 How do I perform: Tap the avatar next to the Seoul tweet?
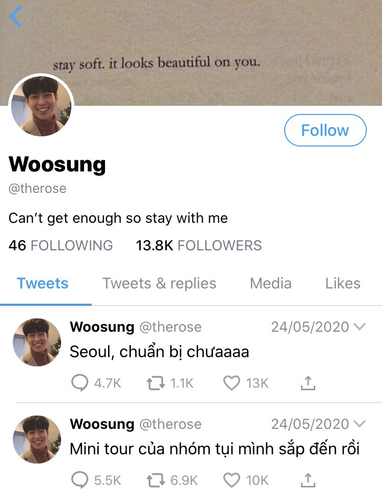coord(37,342)
